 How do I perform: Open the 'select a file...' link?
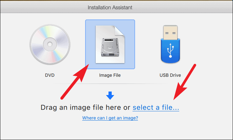click(x=156, y=107)
